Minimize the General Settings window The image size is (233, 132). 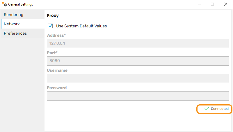199,4
